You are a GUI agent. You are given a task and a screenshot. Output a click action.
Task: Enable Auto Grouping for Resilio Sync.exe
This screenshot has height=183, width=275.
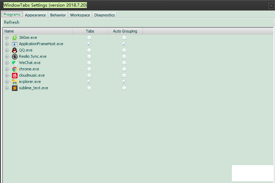(x=124, y=57)
